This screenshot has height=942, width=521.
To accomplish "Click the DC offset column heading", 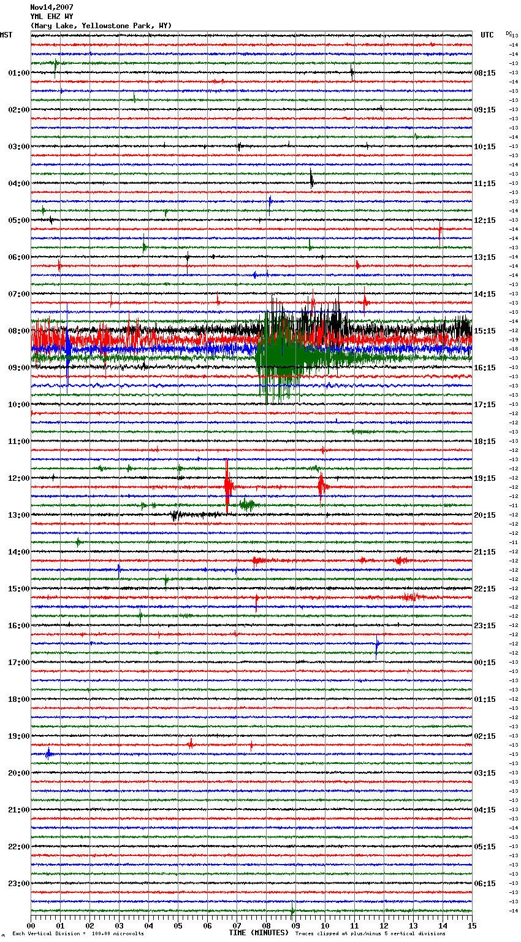I will 509,33.
